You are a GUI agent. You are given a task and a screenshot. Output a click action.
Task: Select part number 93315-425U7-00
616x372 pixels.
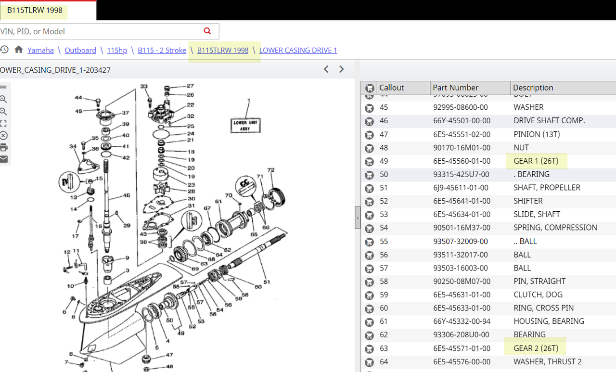tap(461, 174)
